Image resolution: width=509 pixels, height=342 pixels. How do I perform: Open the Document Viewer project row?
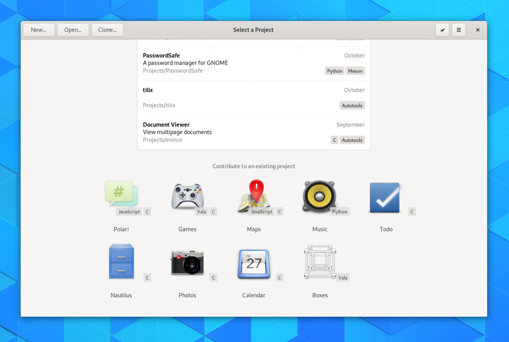pyautogui.click(x=254, y=132)
